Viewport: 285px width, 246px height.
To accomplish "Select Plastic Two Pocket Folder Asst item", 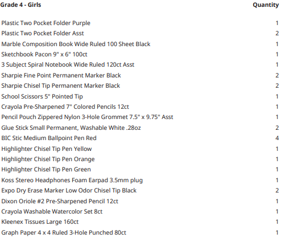I will click(x=43, y=34).
